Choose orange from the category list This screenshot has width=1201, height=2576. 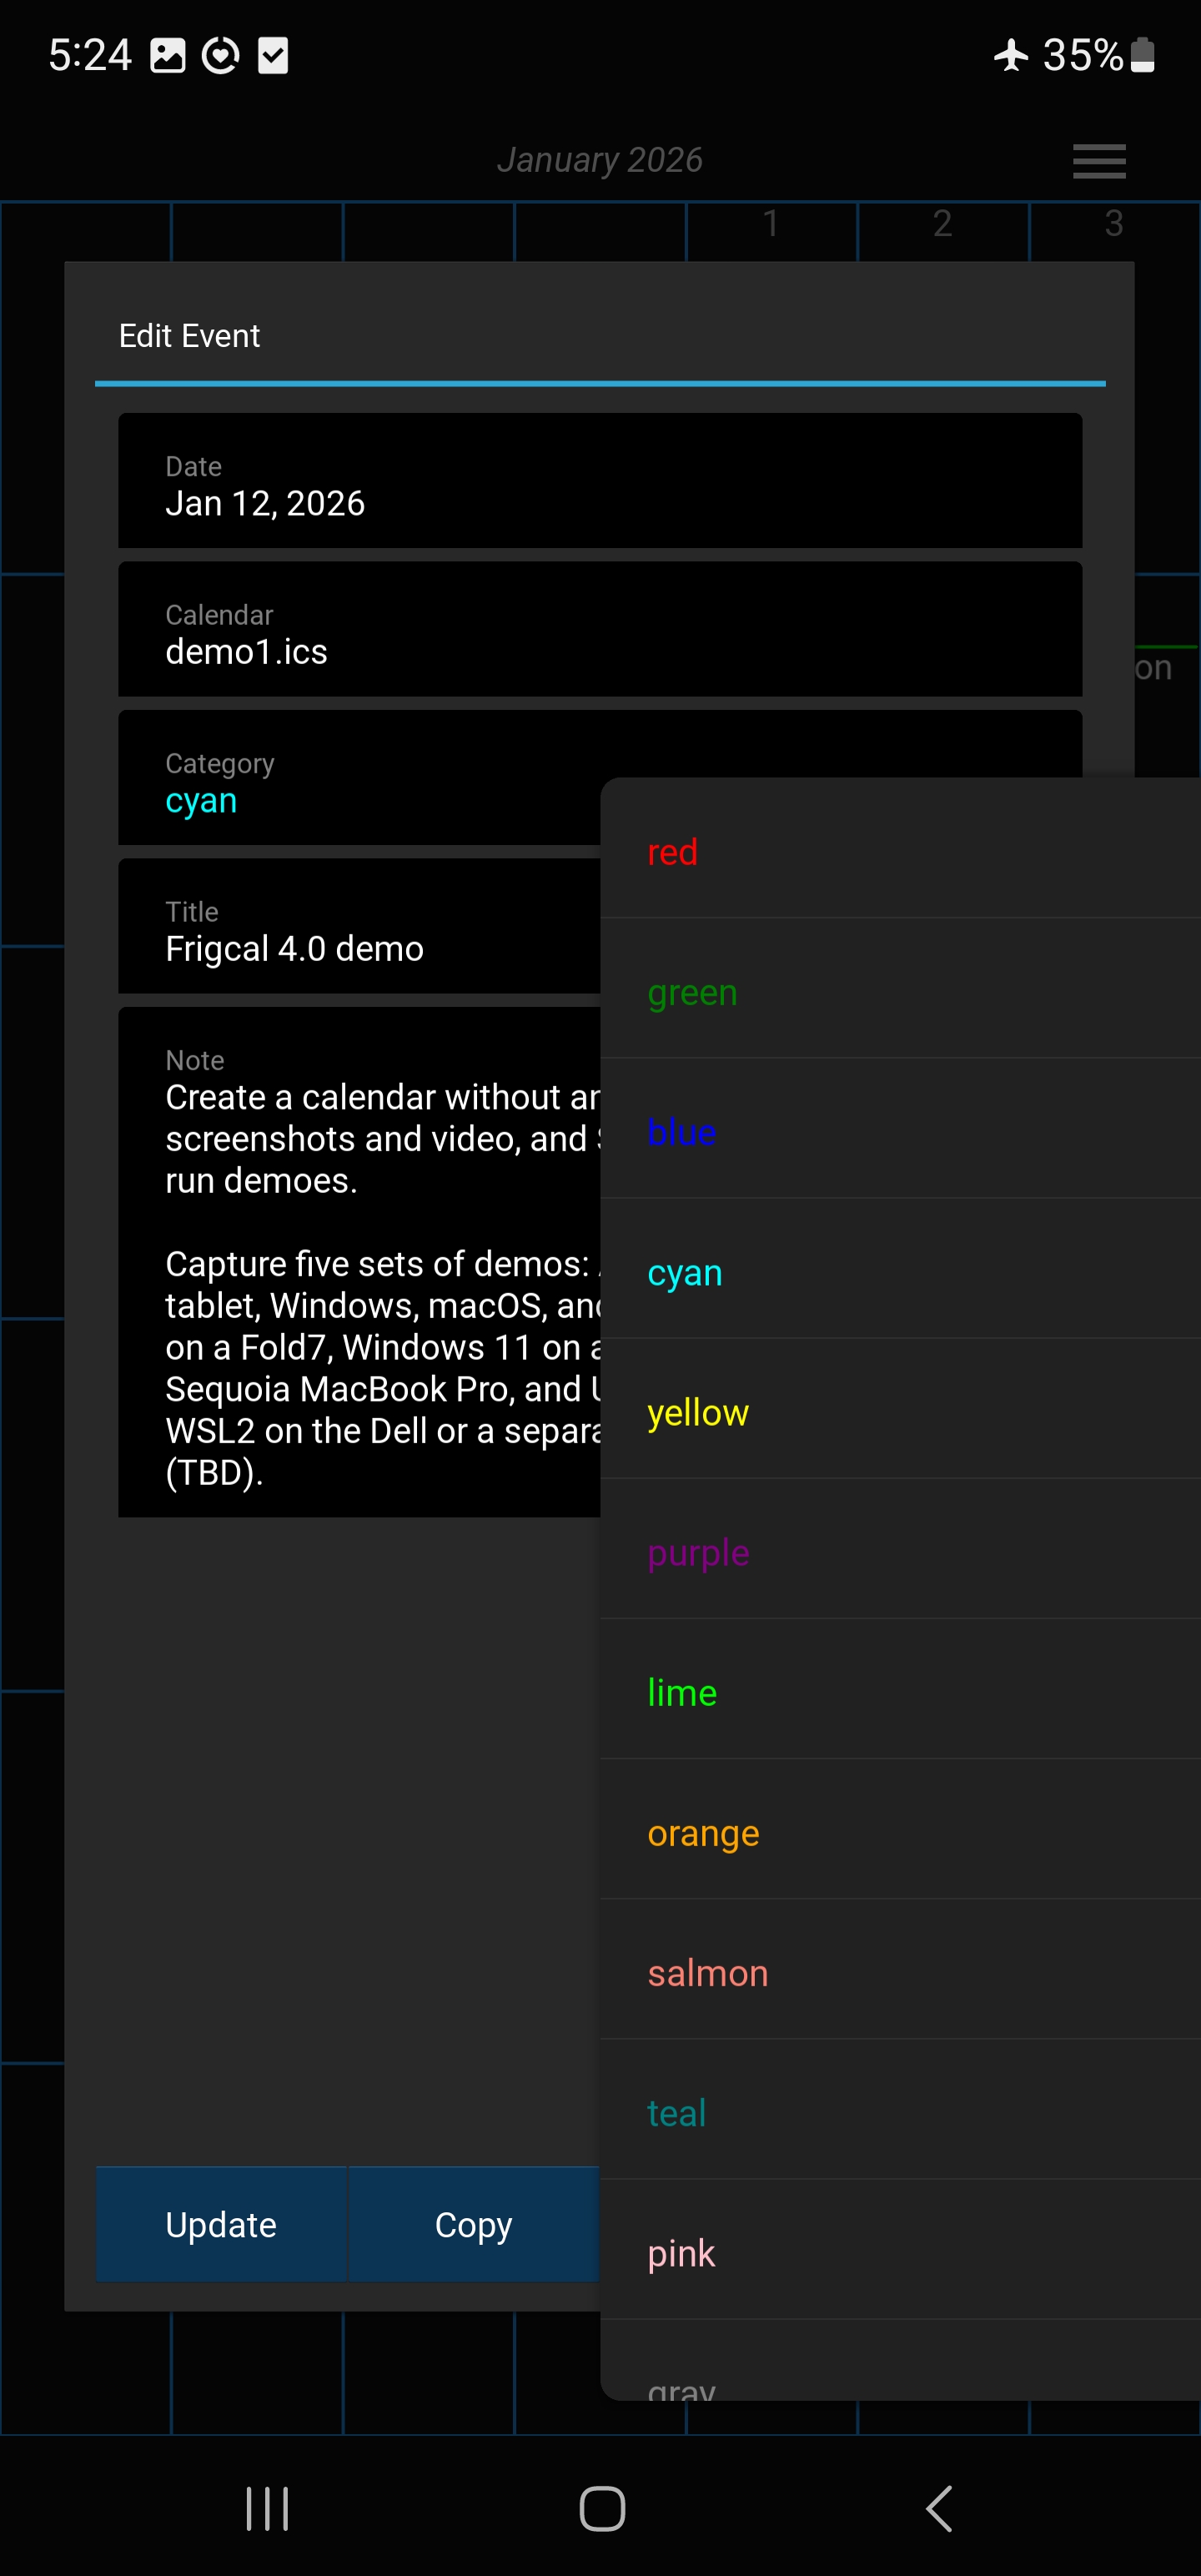point(900,1832)
